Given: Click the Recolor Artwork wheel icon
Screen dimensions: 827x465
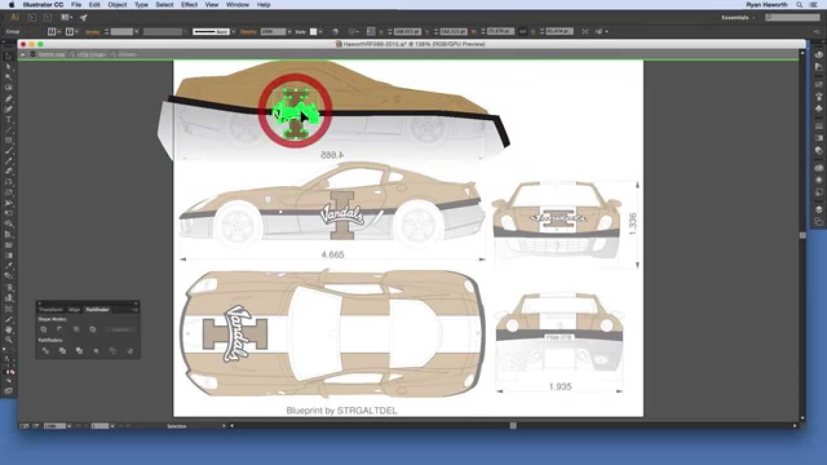Looking at the screenshot, I should (x=335, y=31).
